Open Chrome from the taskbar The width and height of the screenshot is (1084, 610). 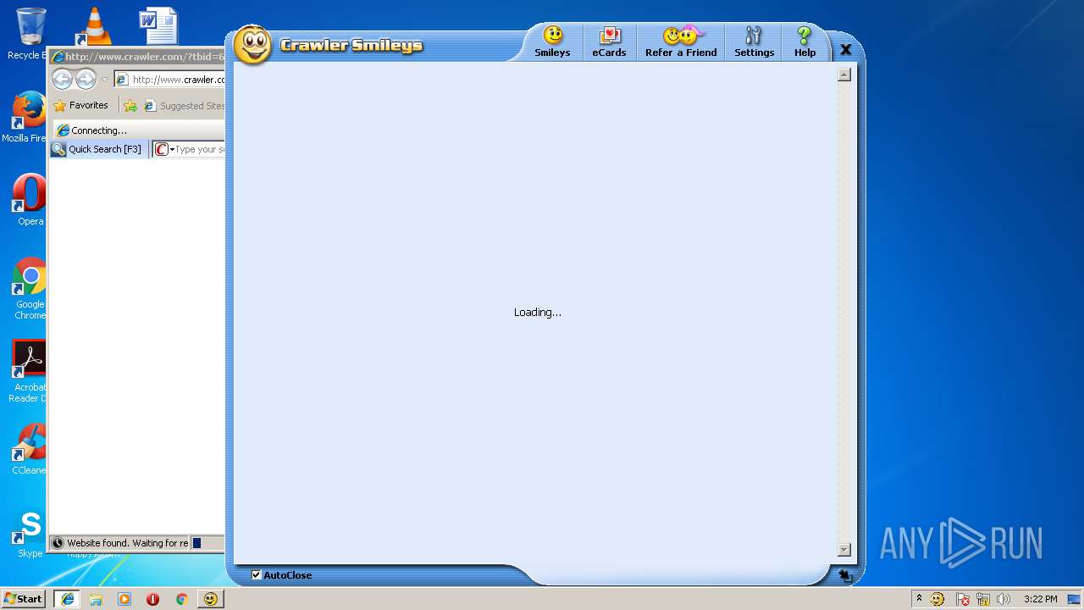point(181,599)
